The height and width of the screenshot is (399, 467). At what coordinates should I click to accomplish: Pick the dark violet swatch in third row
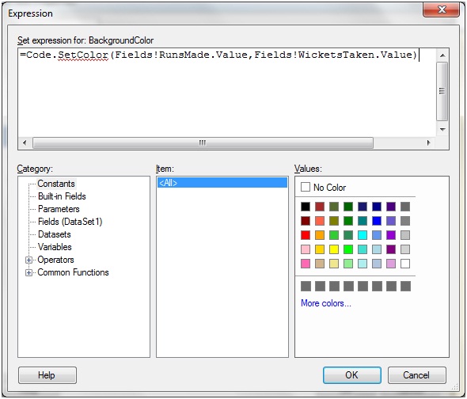[x=391, y=235]
